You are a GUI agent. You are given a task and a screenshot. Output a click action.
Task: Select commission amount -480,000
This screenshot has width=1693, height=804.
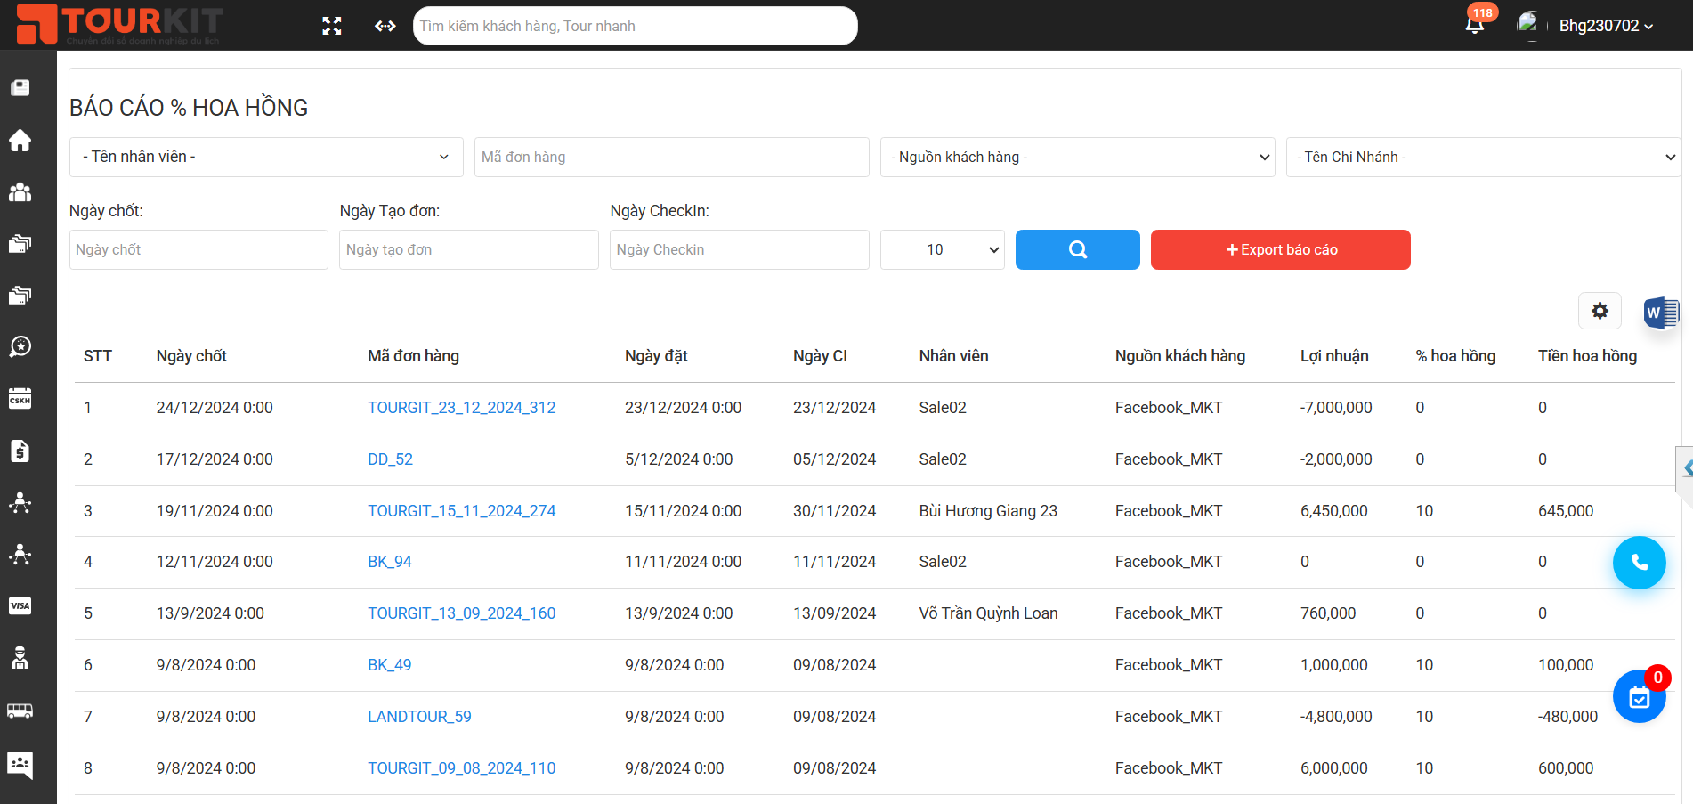pyautogui.click(x=1567, y=717)
